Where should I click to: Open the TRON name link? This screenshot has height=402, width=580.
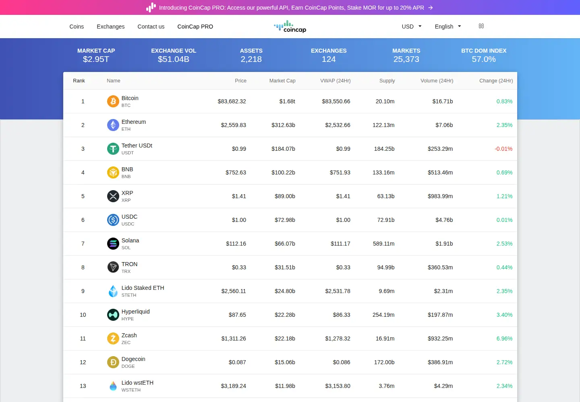tap(130, 264)
